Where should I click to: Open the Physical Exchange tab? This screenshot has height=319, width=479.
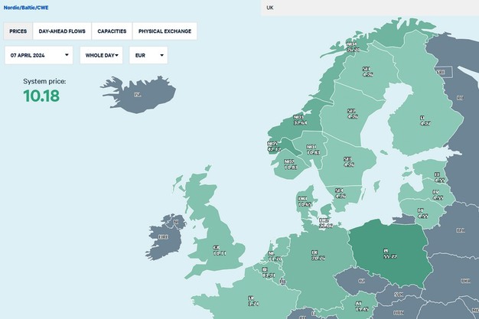pos(165,31)
